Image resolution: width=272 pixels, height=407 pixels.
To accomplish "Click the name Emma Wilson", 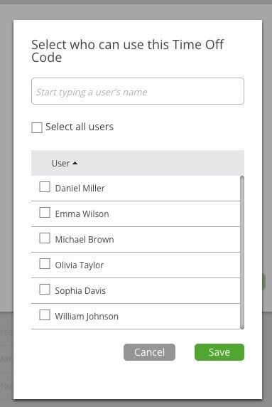I will click(82, 214).
